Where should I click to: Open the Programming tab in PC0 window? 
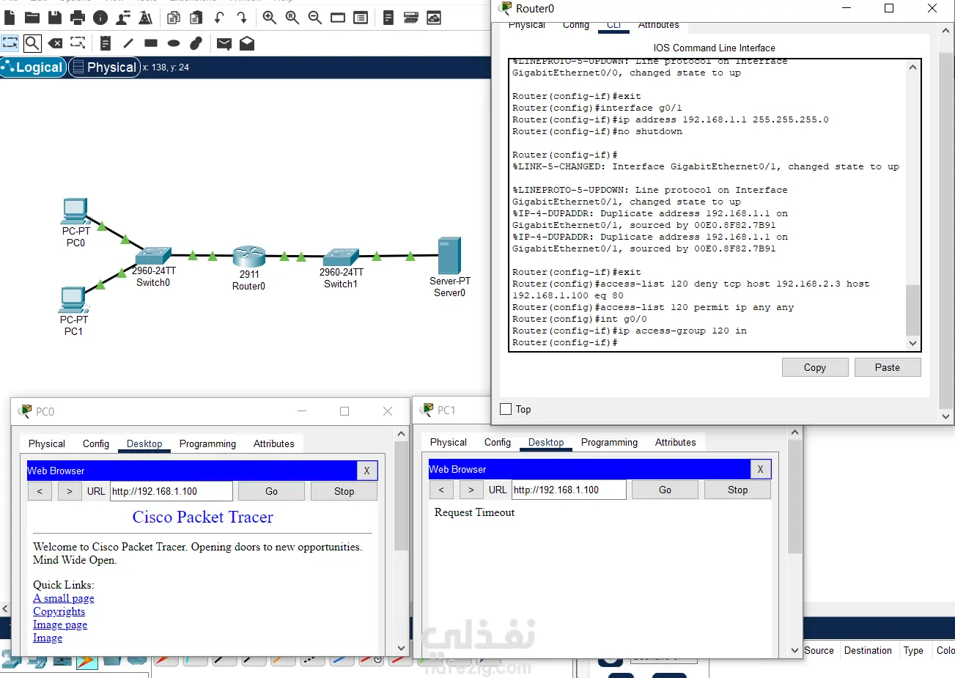coord(207,443)
